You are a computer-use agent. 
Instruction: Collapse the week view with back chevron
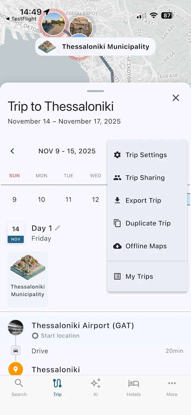click(12, 151)
